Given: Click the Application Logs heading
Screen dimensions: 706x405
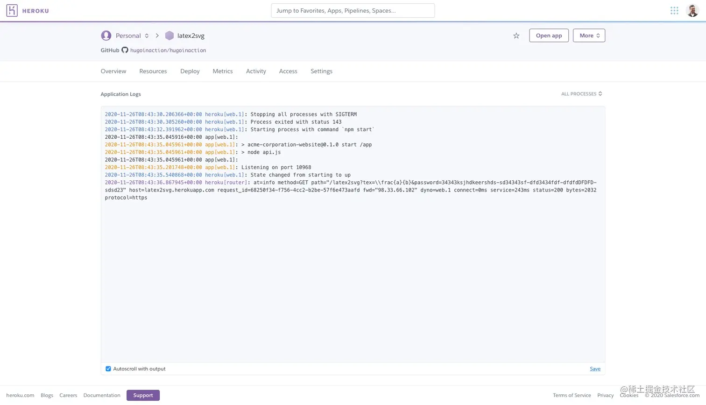Looking at the screenshot, I should (x=120, y=94).
